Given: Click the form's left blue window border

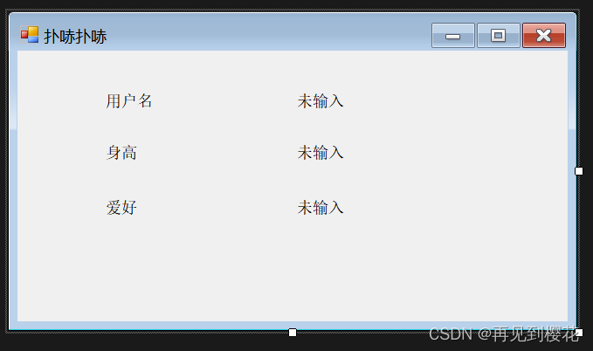Looking at the screenshot, I should (x=13, y=189).
